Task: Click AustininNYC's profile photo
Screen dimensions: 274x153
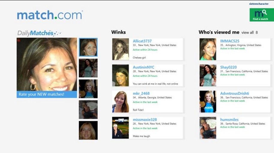Action: coord(120,75)
